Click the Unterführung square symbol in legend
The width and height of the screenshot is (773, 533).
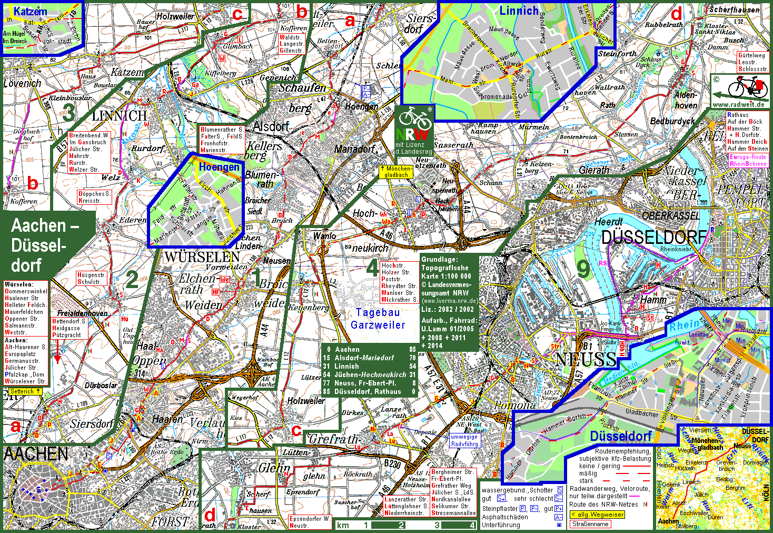tap(559, 525)
